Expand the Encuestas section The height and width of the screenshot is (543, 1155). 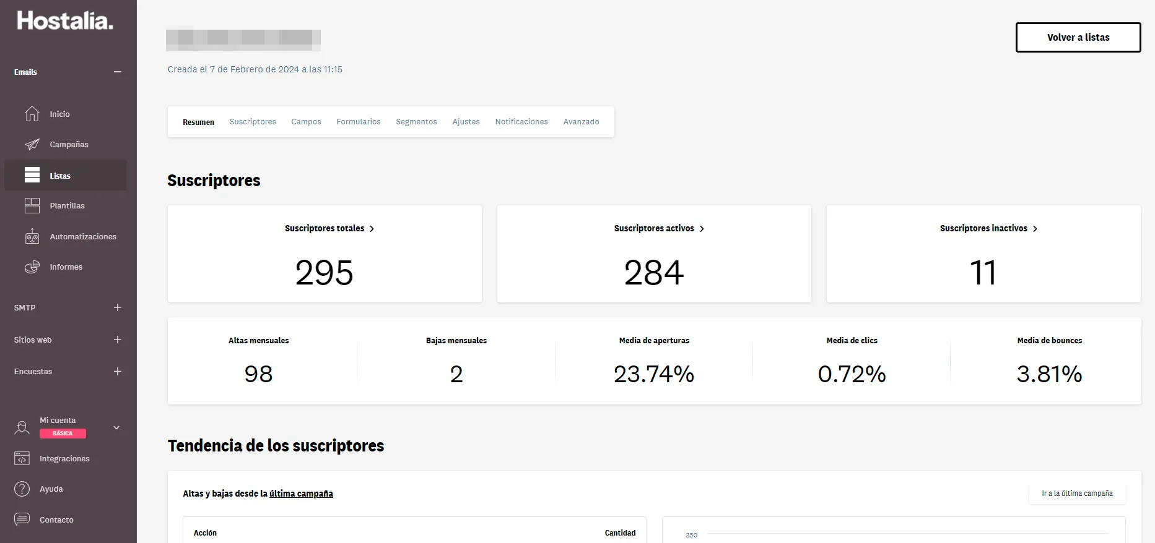118,372
